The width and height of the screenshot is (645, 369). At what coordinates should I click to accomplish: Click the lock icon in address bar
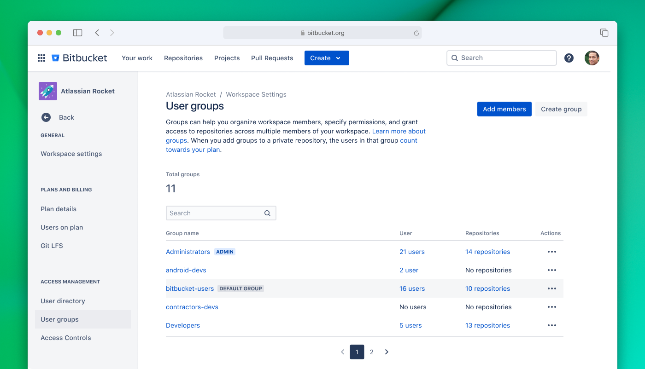[303, 33]
